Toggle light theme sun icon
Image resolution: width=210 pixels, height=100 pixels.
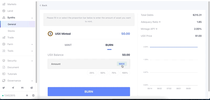click(x=27, y=95)
